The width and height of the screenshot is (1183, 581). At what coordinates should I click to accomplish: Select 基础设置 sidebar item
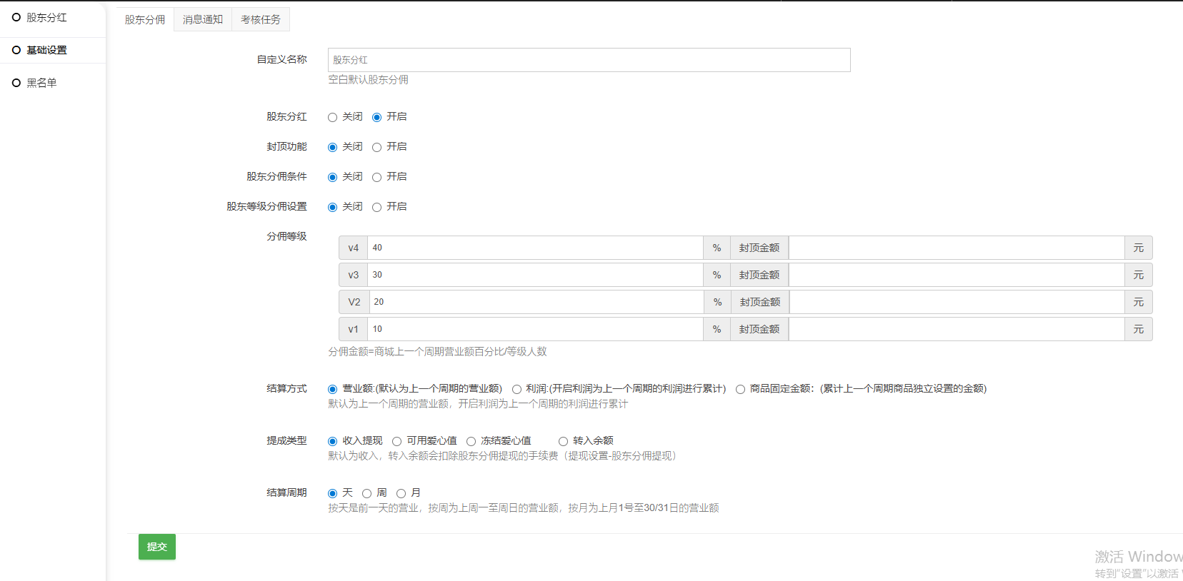46,50
